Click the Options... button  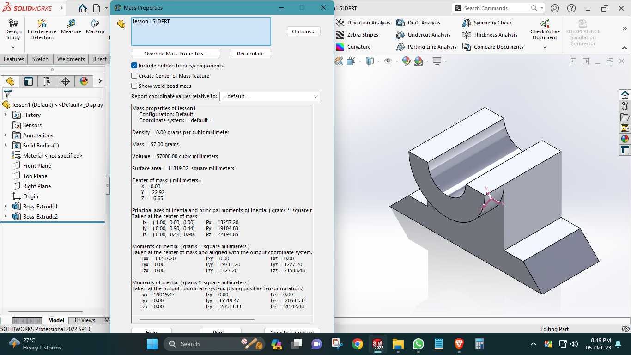303,31
